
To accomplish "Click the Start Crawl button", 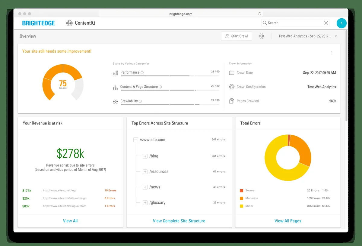I will click(237, 36).
